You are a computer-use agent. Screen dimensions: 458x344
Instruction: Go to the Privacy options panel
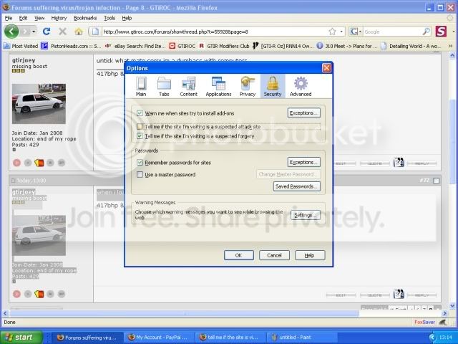pos(248,85)
